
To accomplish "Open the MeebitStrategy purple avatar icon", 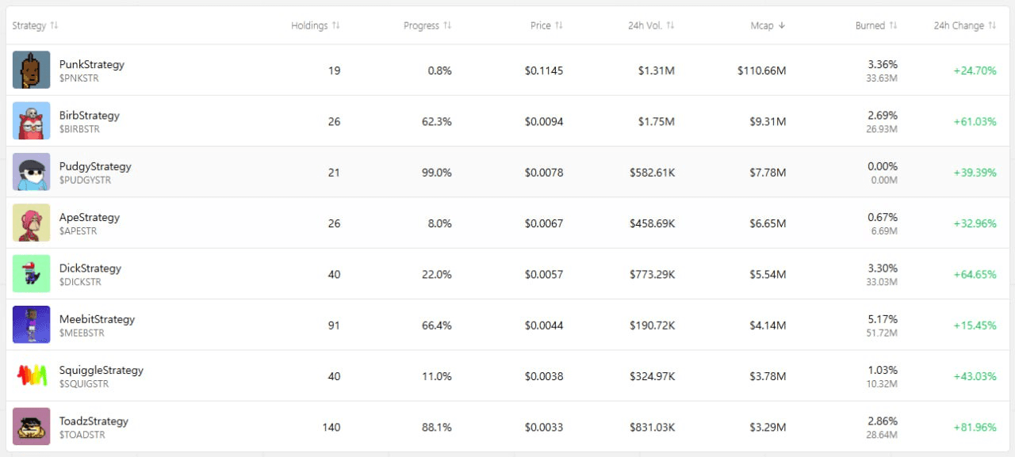I will coord(31,325).
